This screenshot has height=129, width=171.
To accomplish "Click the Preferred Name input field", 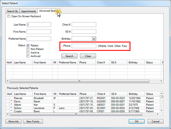I will pos(39,39).
